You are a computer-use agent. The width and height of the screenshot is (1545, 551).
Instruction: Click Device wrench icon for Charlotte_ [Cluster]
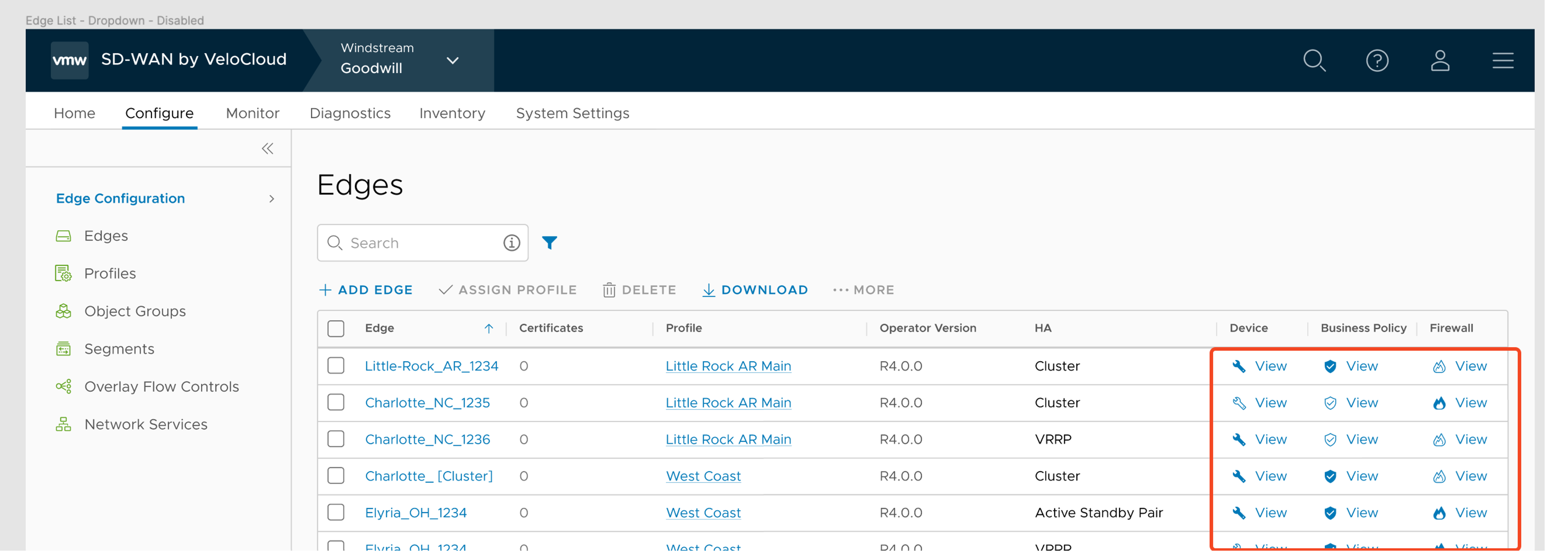tap(1239, 476)
